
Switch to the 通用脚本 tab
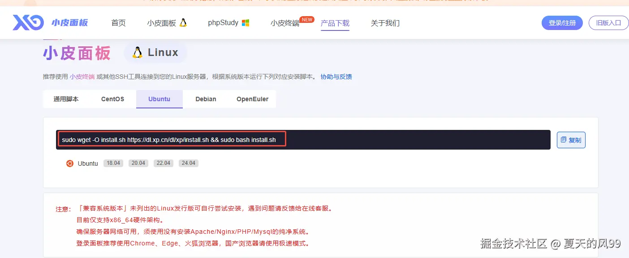point(66,99)
